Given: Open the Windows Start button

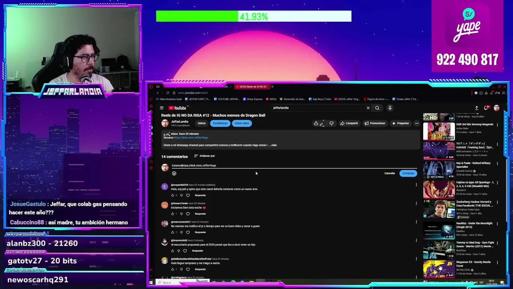Looking at the screenshot, I should (x=151, y=283).
